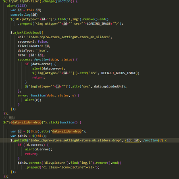The height and width of the screenshot is (179, 179).
Task: Click the 'var $this = $(this);' line
Action: (x=29, y=136)
